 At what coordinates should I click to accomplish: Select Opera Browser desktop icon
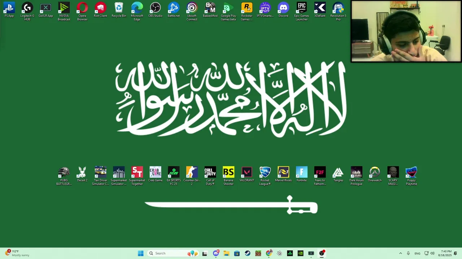[x=82, y=12]
